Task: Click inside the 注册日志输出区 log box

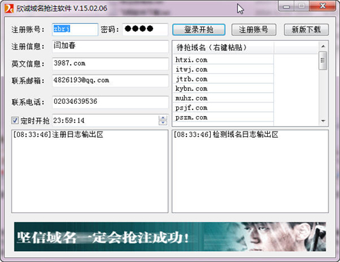Action: [x=90, y=171]
